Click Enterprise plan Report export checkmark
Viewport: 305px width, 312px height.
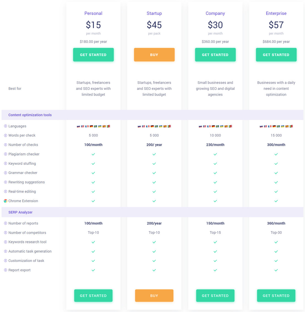coord(276,270)
